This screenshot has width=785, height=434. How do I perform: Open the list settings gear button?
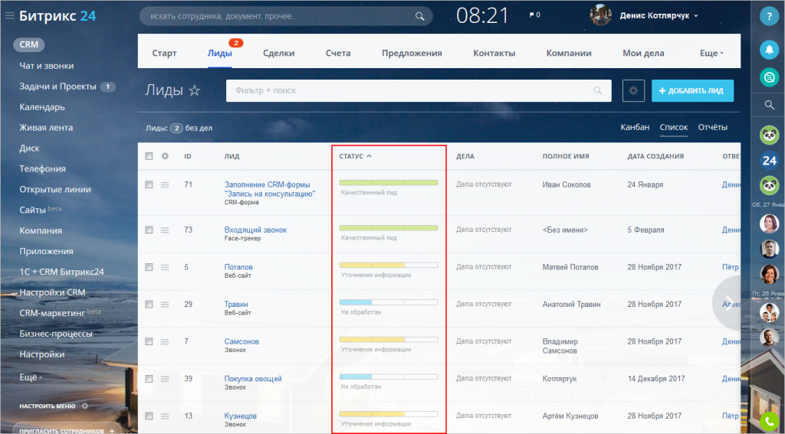633,90
